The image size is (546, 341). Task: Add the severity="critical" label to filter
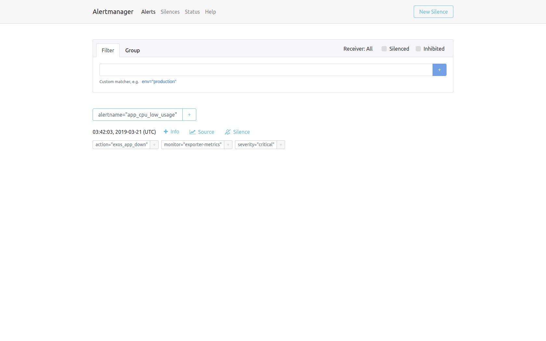[x=281, y=145]
